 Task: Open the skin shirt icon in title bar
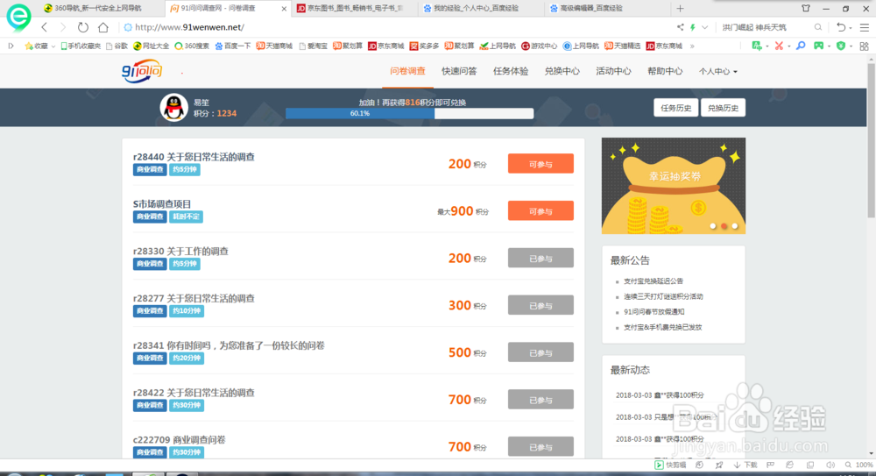coord(806,9)
